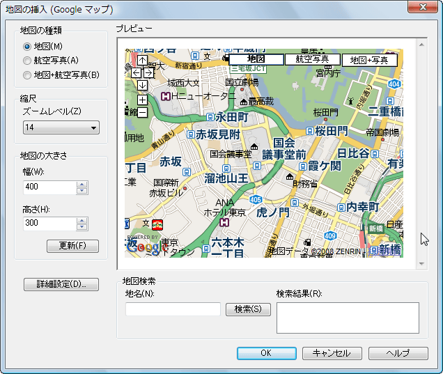Open the ヘルプ help button
Viewport: 443px width, 374px height.
(x=398, y=353)
